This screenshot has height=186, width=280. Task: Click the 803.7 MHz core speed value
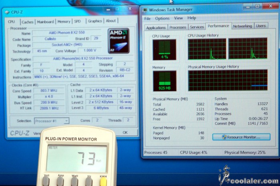click(49, 90)
